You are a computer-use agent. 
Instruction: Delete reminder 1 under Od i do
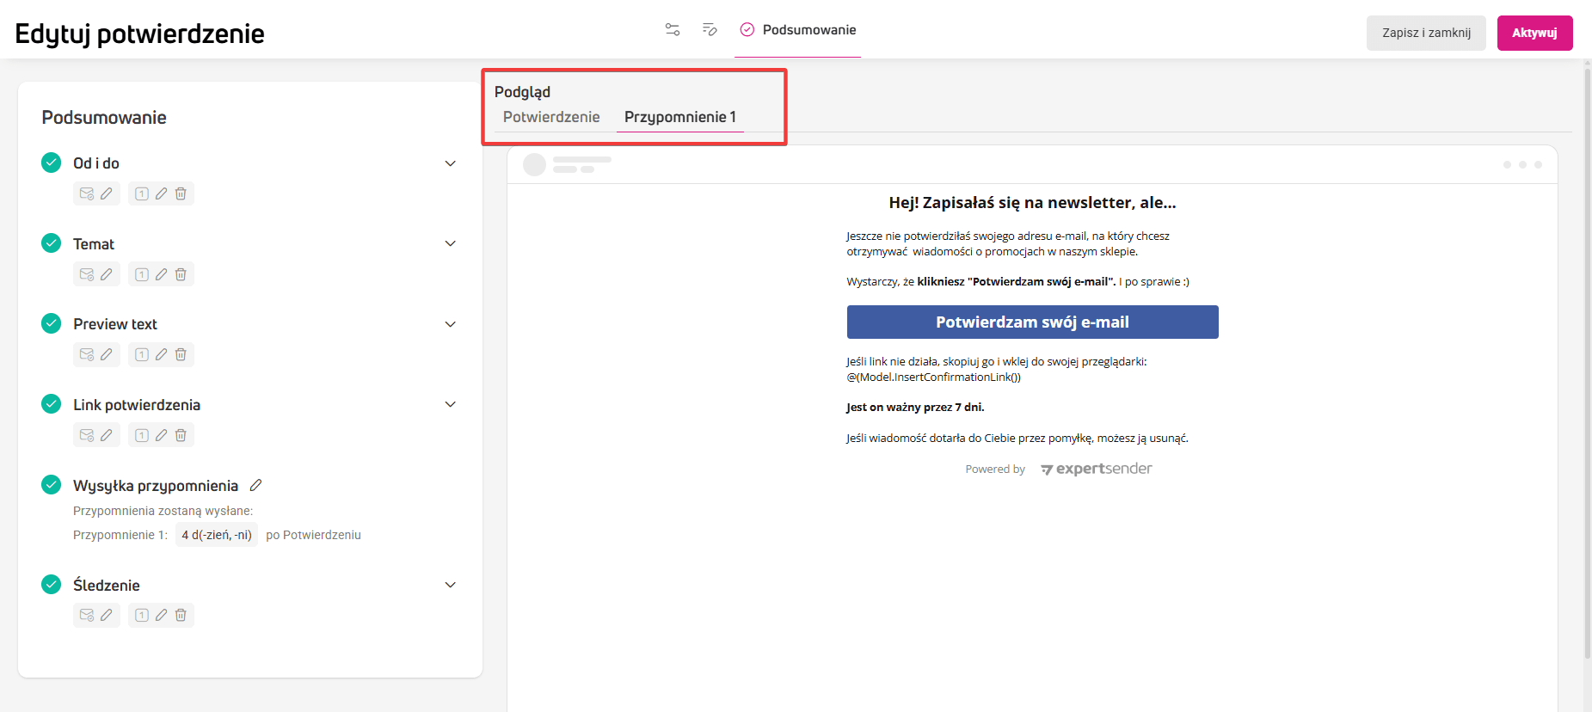(x=181, y=194)
